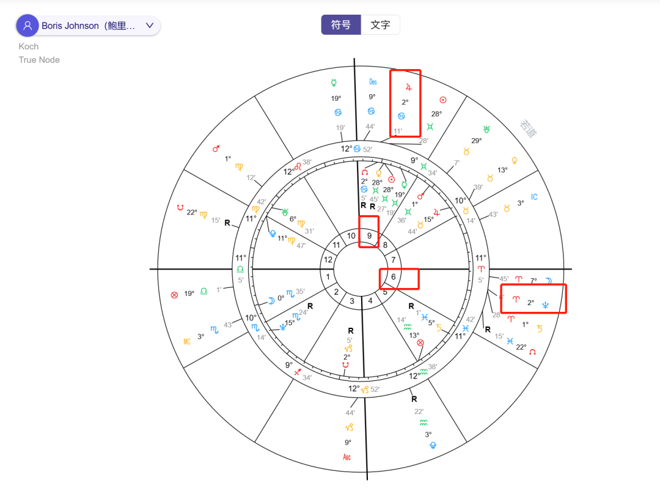The width and height of the screenshot is (660, 491).
Task: Click the South Node glyph at 22° Virgo
Action: click(179, 207)
